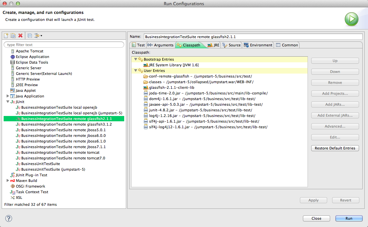Open the filter dropdown arrow in toolbar
The width and height of the screenshot is (368, 227).
[42, 36]
